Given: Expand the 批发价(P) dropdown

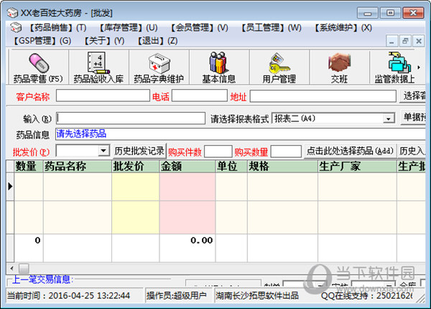Looking at the screenshot, I should tap(103, 150).
